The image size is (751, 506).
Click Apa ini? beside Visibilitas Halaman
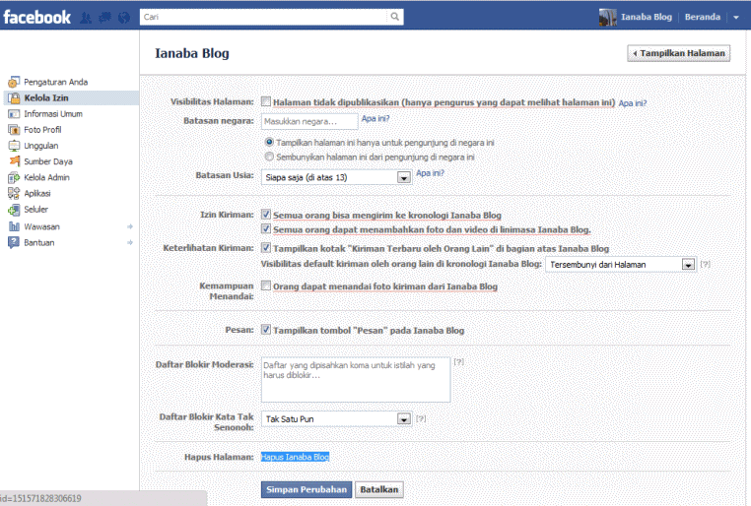(x=633, y=102)
